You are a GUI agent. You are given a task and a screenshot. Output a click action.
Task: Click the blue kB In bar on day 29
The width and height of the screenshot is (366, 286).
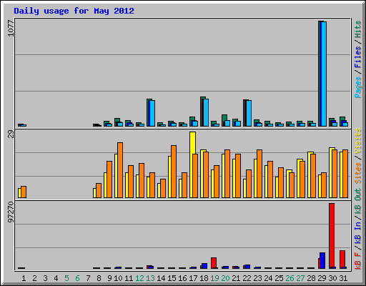(x=322, y=260)
